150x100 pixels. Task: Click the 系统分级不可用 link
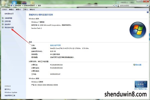55,45
